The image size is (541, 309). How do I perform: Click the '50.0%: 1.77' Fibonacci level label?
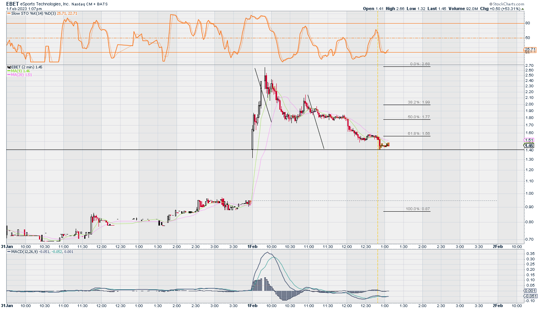pos(419,117)
